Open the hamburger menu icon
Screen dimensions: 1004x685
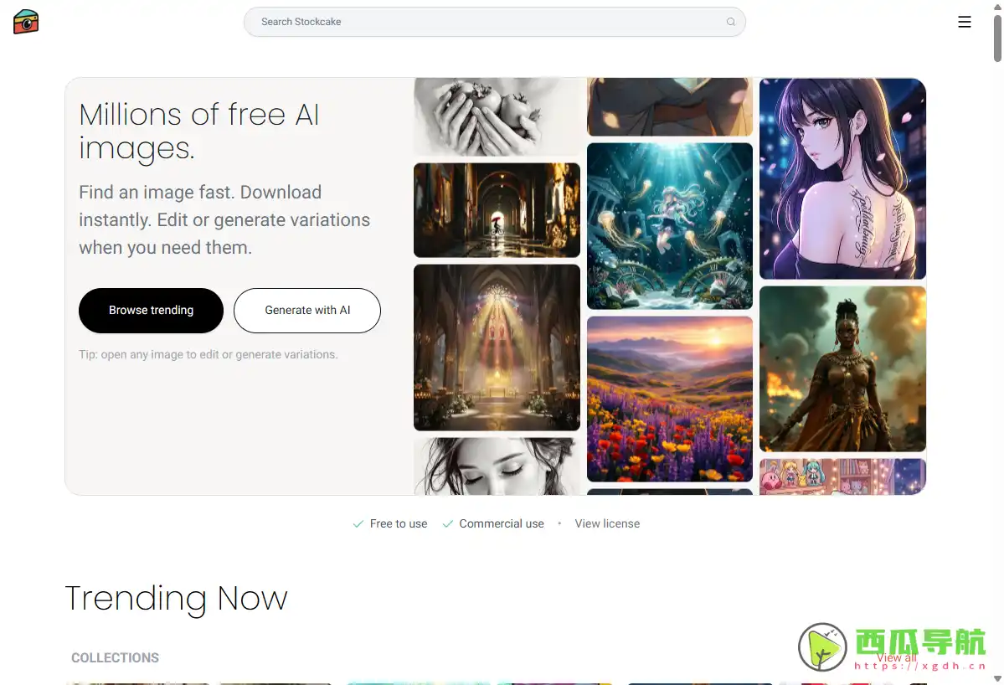point(965,22)
